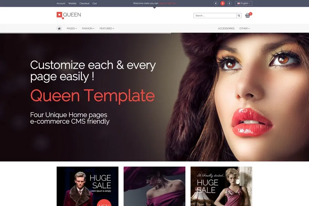
Task: Open the Accessories menu item
Action: (226, 28)
